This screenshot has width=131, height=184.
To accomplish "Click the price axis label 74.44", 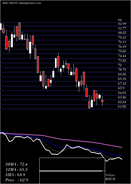I will click(122, 56).
